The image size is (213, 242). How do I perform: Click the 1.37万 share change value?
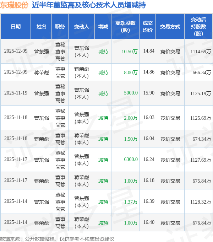click(131, 202)
